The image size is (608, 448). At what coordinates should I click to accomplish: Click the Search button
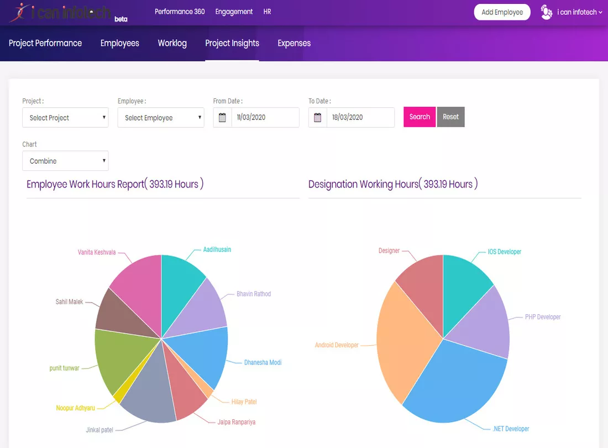[420, 117]
